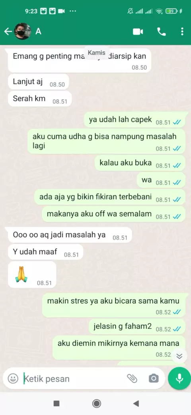191x415 pixels.
Task: Open the emoji picker in message bar
Action: tap(13, 378)
